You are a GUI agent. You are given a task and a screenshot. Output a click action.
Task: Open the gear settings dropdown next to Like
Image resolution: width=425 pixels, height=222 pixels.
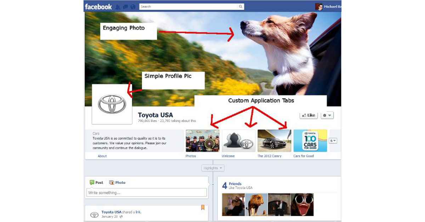327,115
